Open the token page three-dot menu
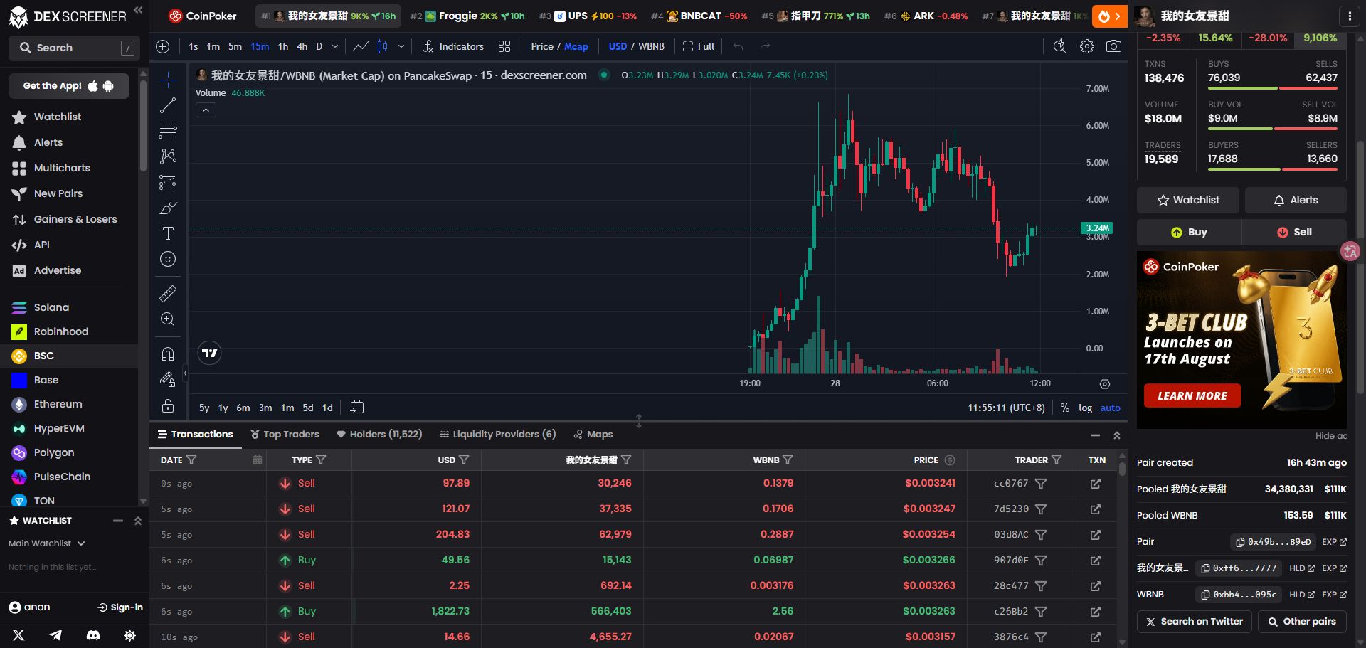The height and width of the screenshot is (648, 1366). tap(1350, 16)
